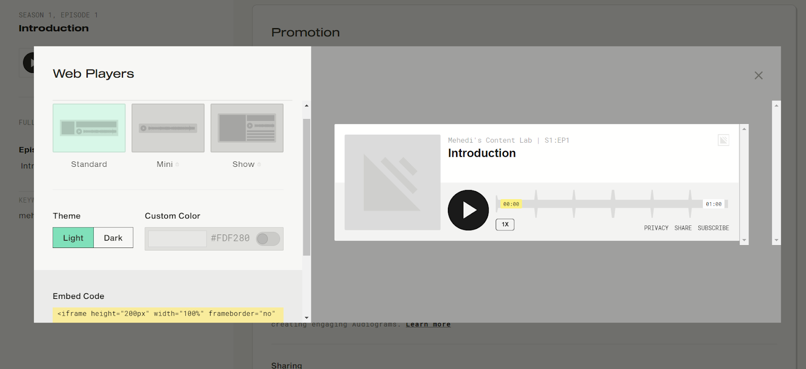Select the iframe embed code text
The image size is (806, 369).
pos(168,314)
